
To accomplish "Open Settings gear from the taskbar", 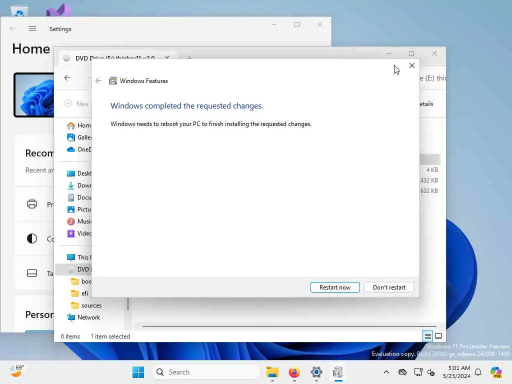I will 316,372.
